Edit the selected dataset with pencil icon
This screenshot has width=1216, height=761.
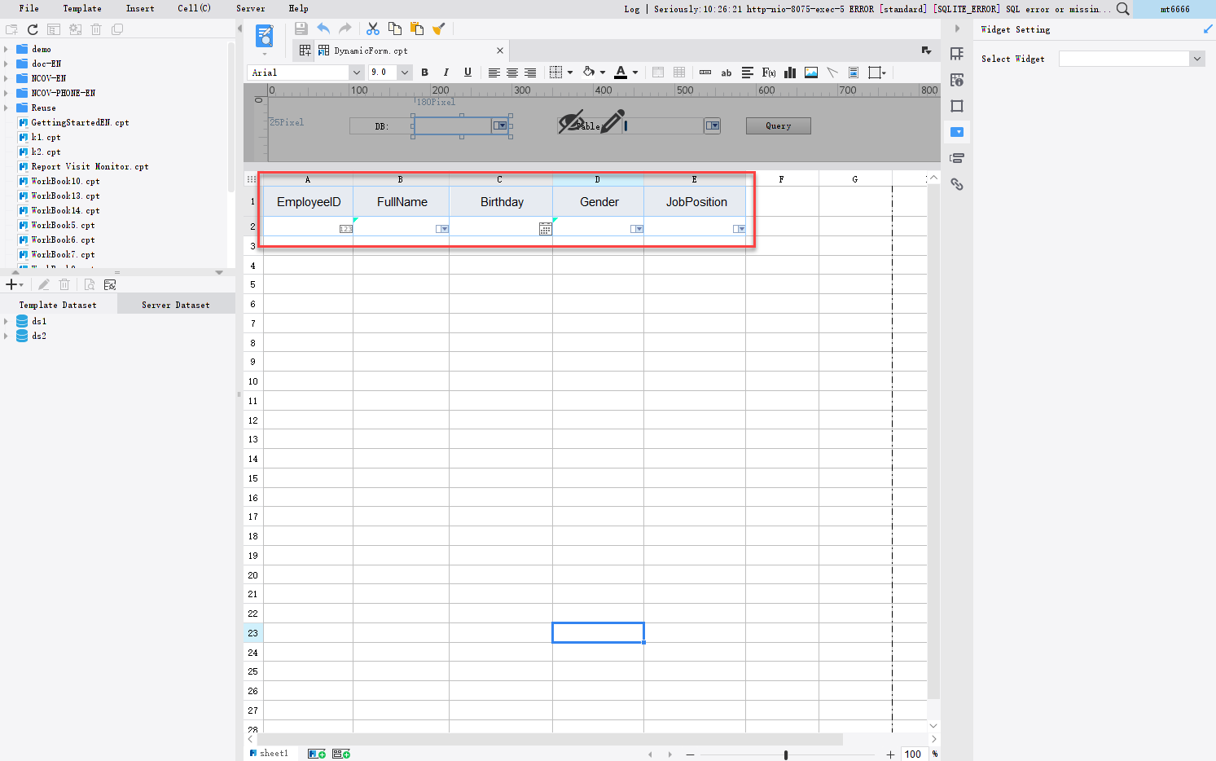[43, 284]
